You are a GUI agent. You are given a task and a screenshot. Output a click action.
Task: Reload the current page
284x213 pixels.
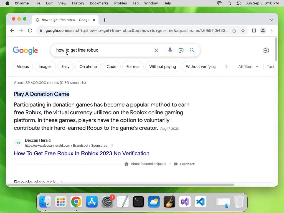click(x=30, y=31)
